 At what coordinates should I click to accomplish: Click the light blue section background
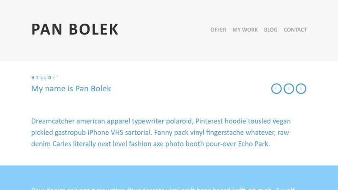(169, 175)
